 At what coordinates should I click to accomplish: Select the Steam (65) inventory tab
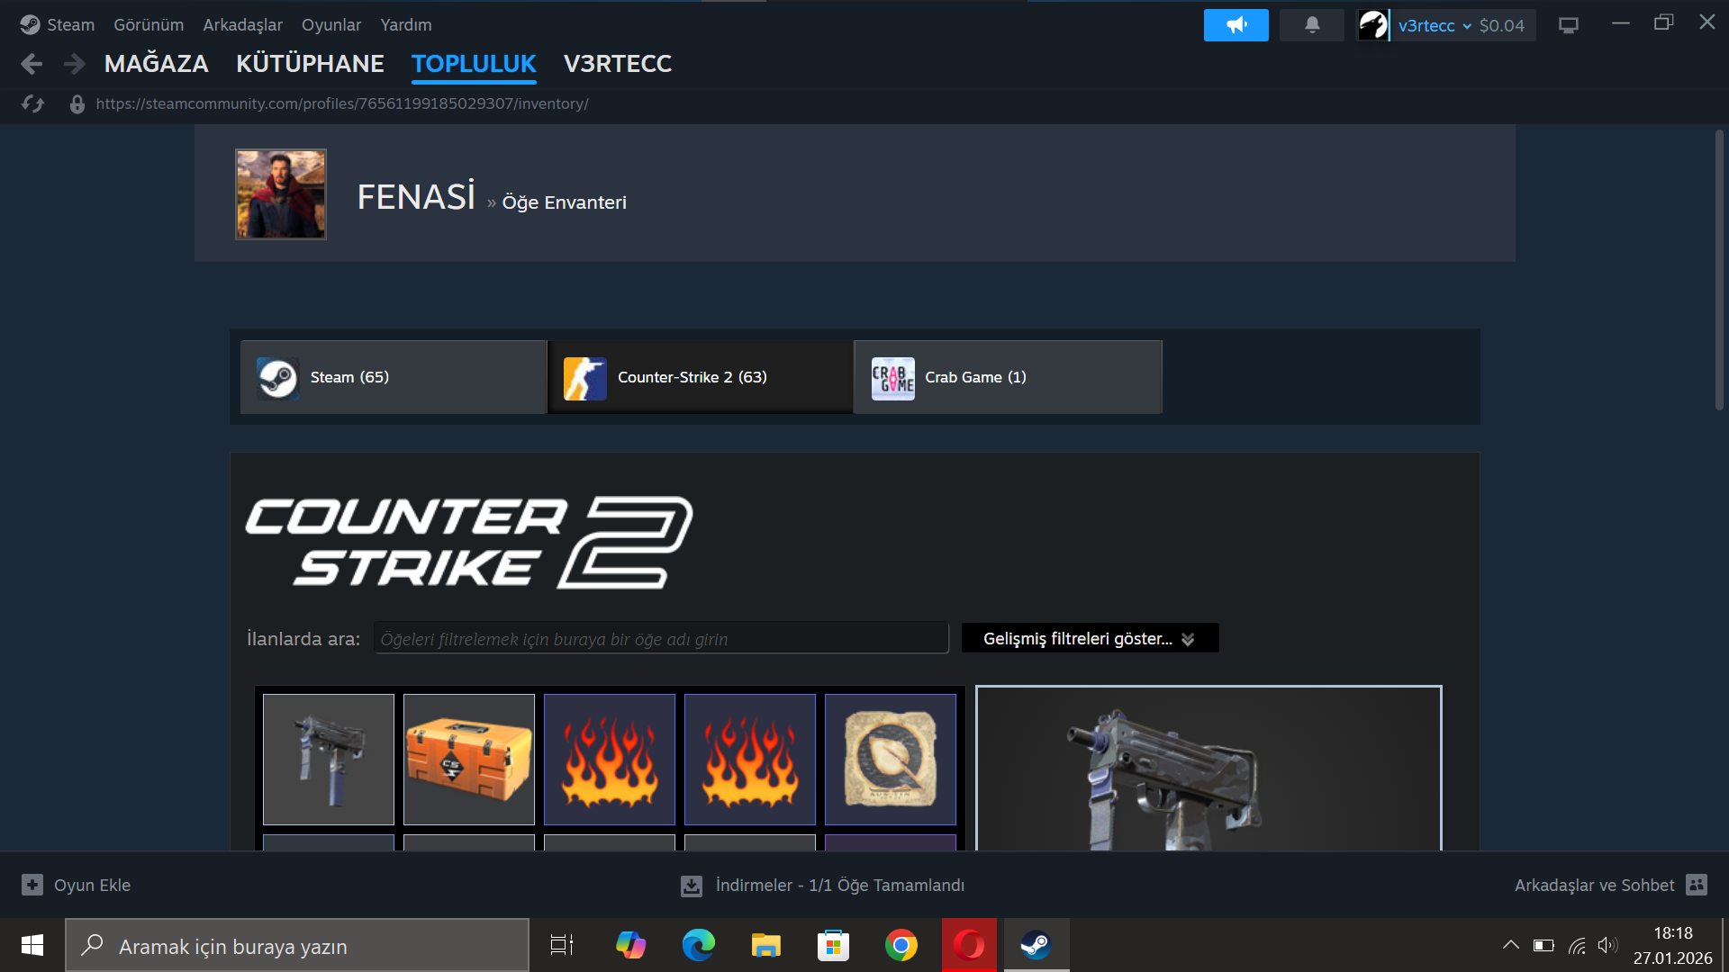point(394,377)
